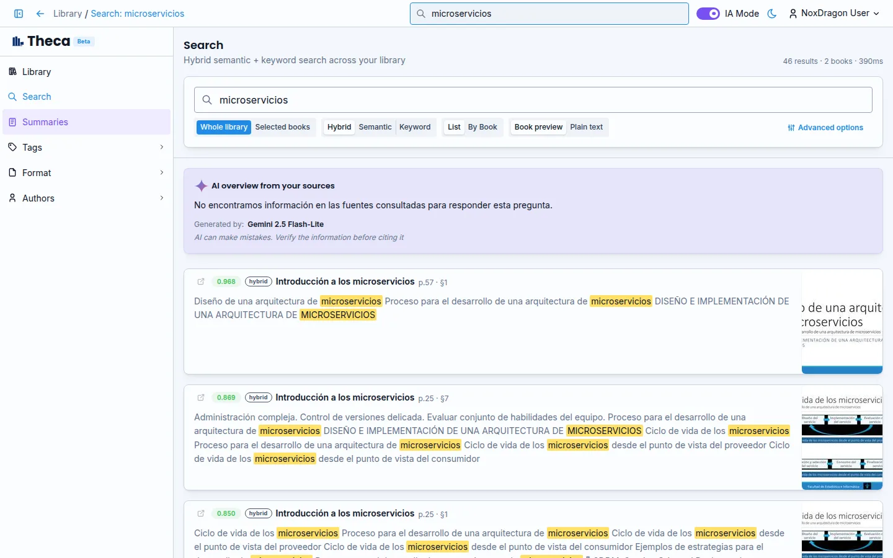This screenshot has width=893, height=558.
Task: Click the 0.869 relevance score badge
Action: click(x=226, y=397)
